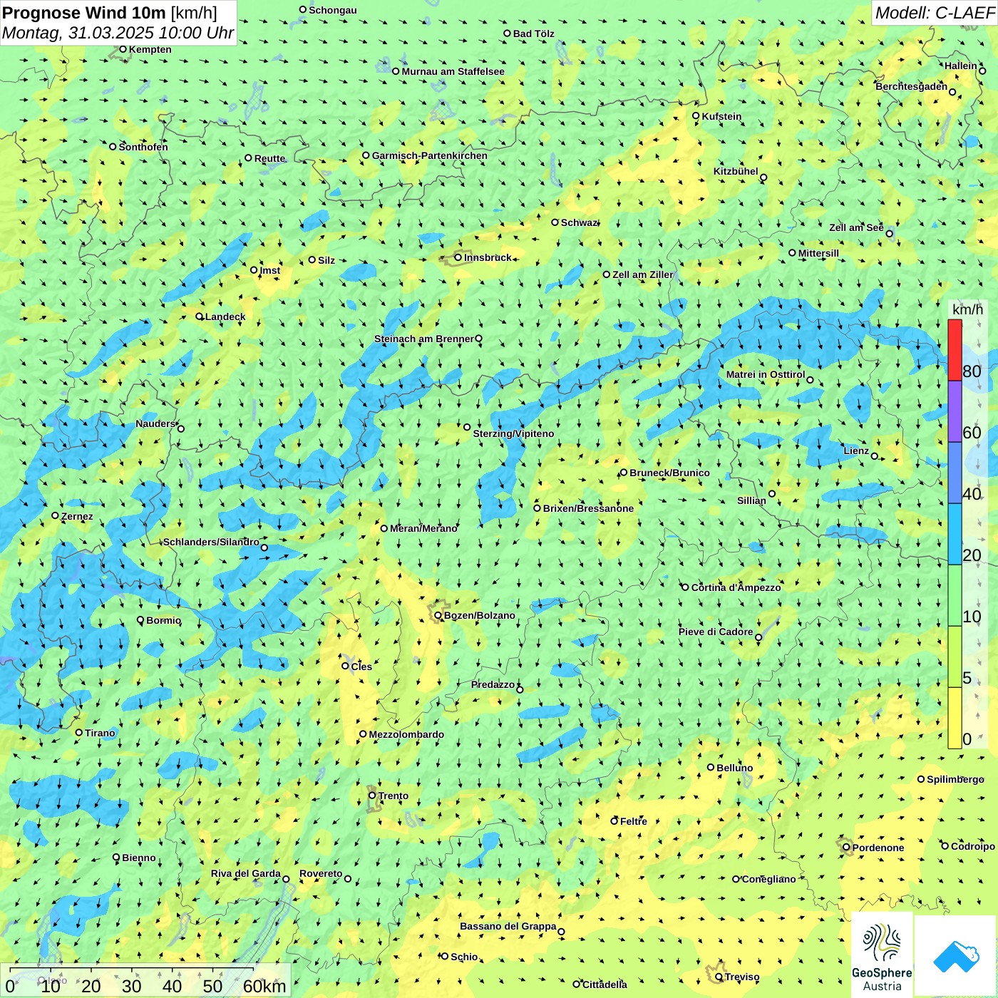The width and height of the screenshot is (998, 998).
Task: Click the 'Feltre' label
Action: (633, 821)
